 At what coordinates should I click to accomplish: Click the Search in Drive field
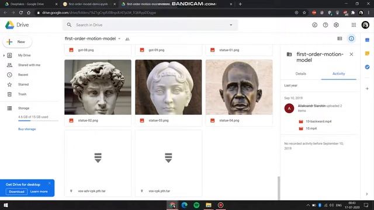(150, 25)
